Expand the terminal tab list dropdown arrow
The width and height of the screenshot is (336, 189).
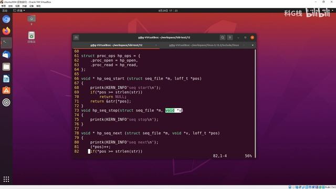(x=253, y=45)
